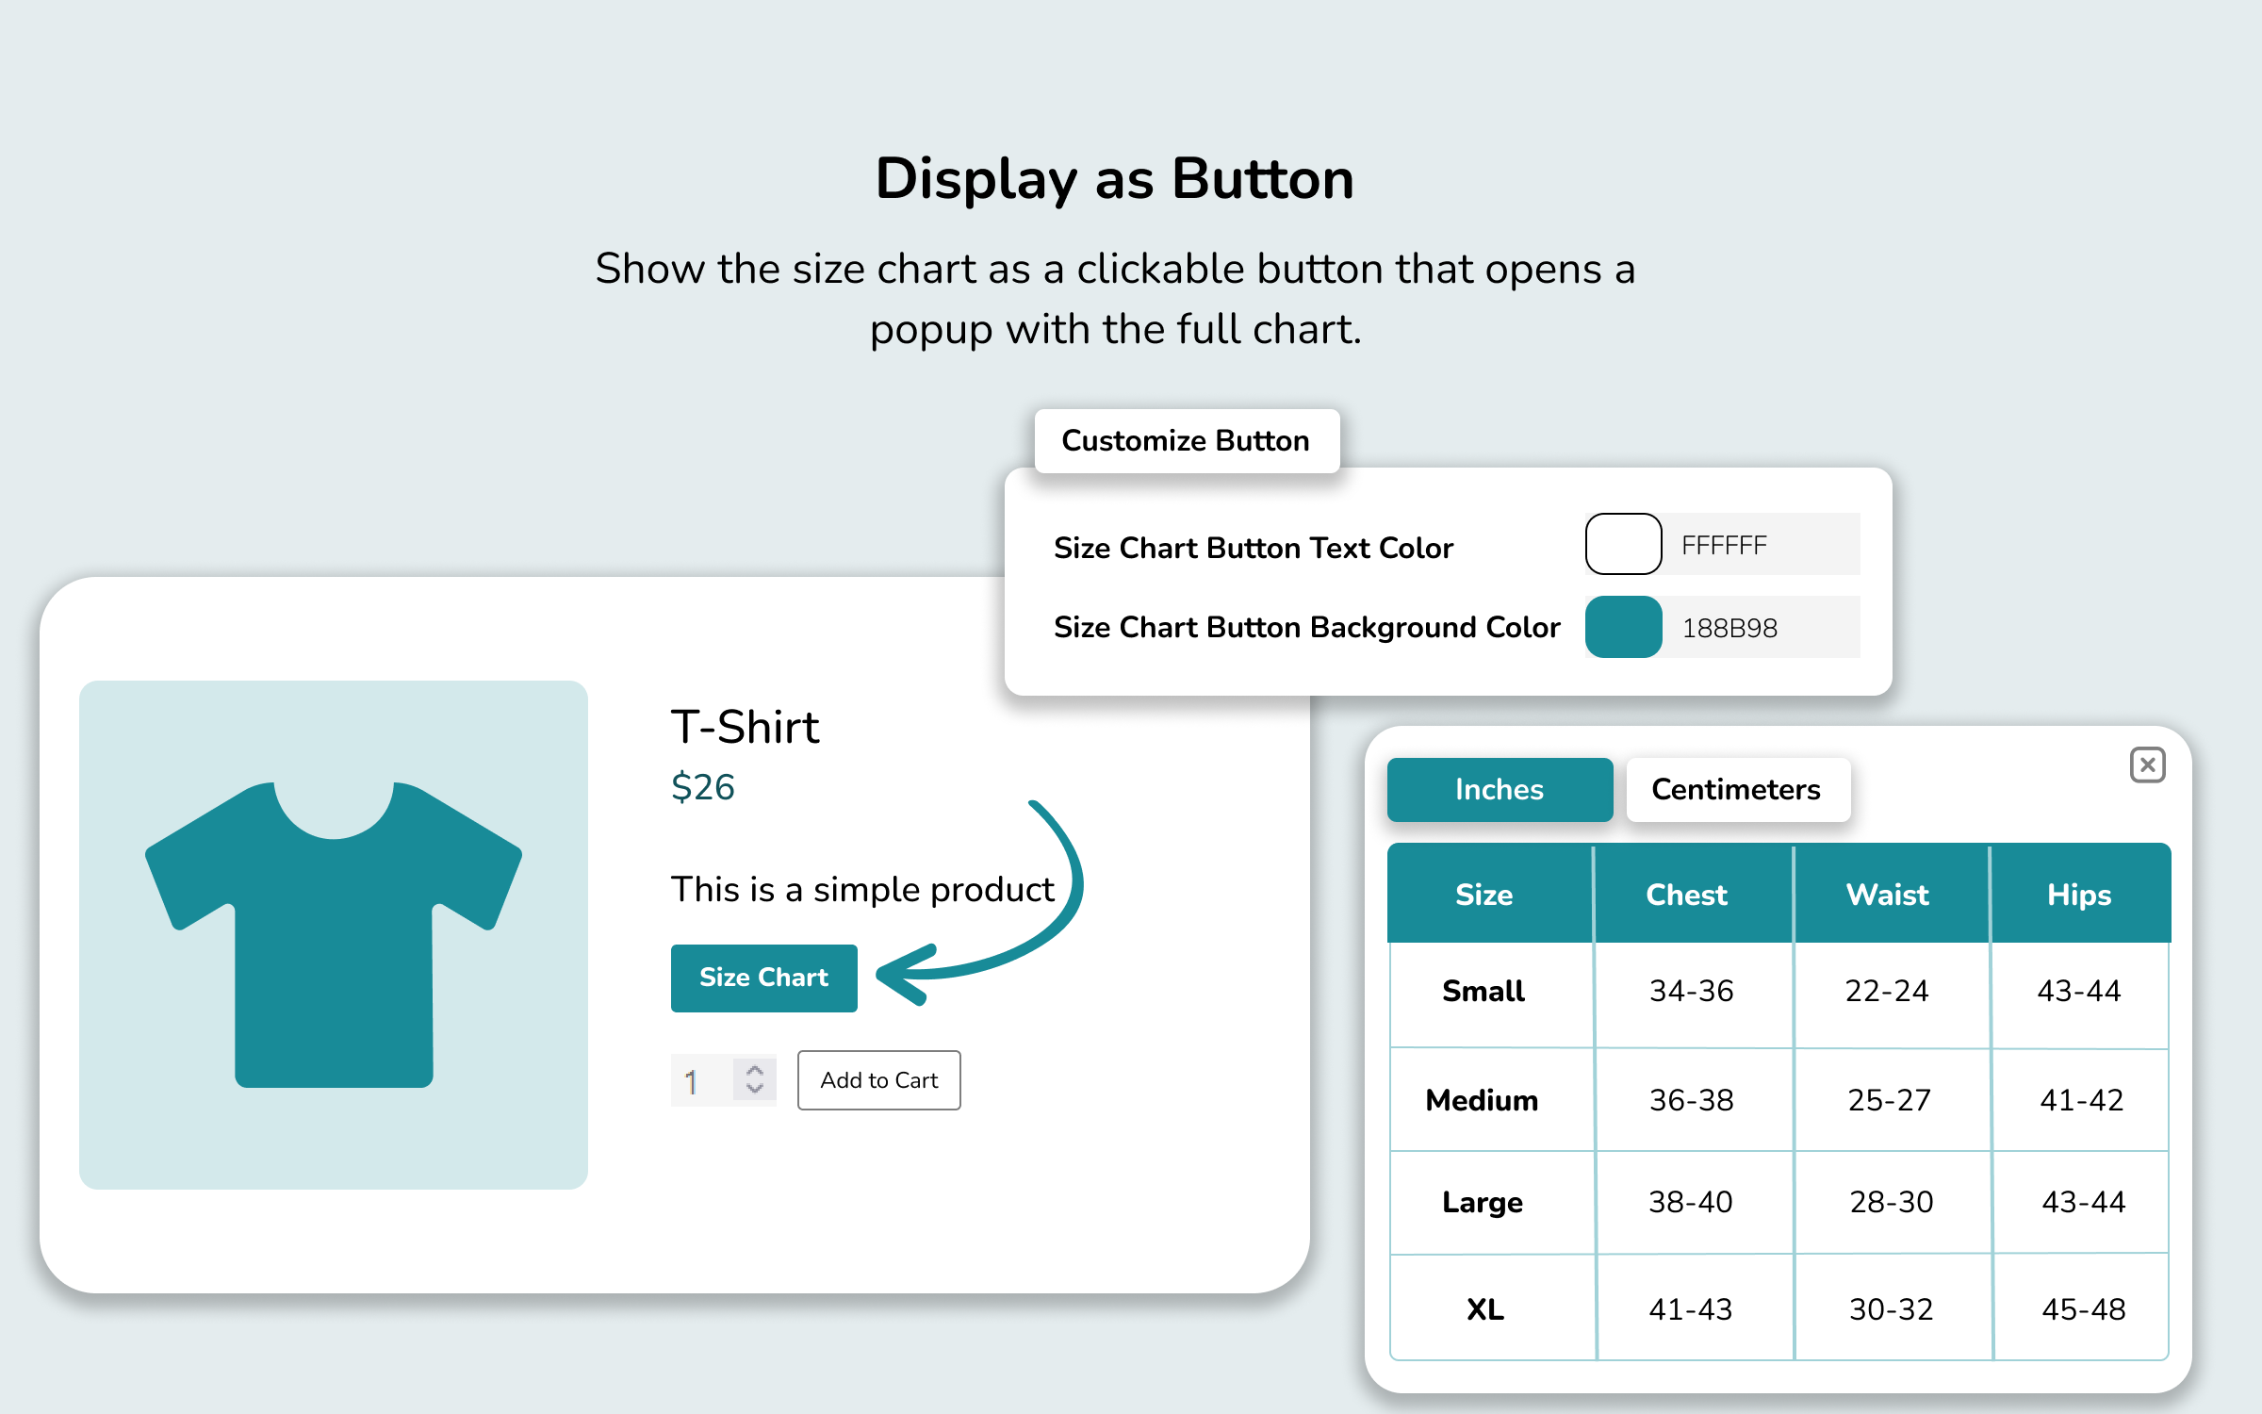
Task: Click Add to Cart
Action: coord(878,1080)
